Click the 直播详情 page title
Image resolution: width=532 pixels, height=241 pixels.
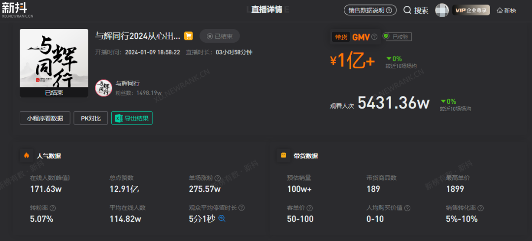(x=266, y=9)
